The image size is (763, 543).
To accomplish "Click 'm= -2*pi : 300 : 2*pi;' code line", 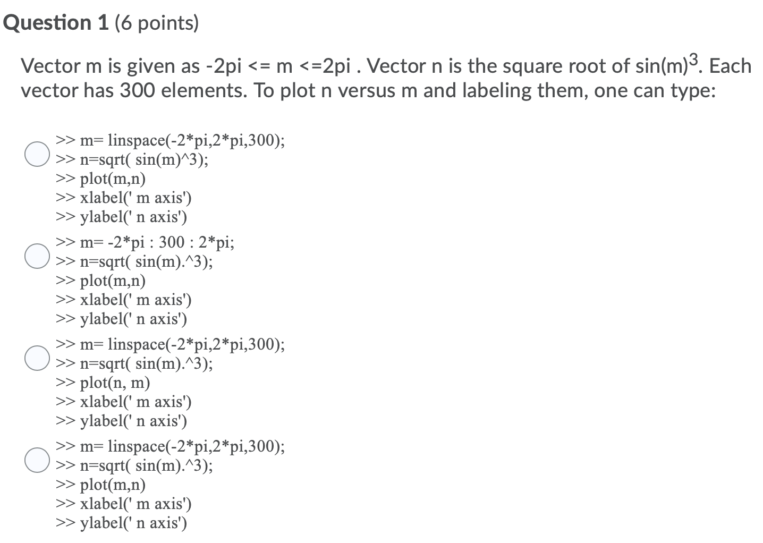I will point(145,242).
